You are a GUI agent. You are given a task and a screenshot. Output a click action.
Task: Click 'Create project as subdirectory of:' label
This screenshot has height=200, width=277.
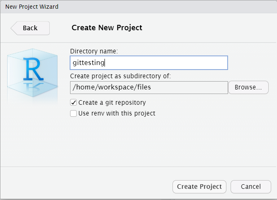120,76
